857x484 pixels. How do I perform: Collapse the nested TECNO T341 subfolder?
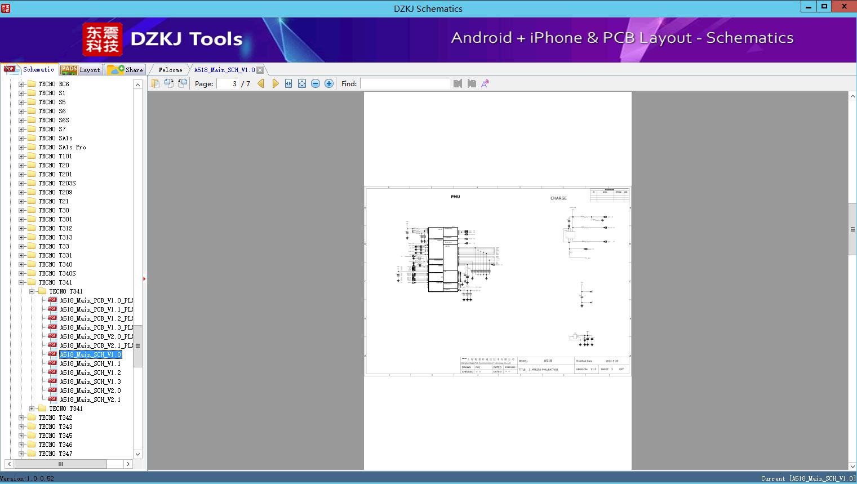coord(32,291)
